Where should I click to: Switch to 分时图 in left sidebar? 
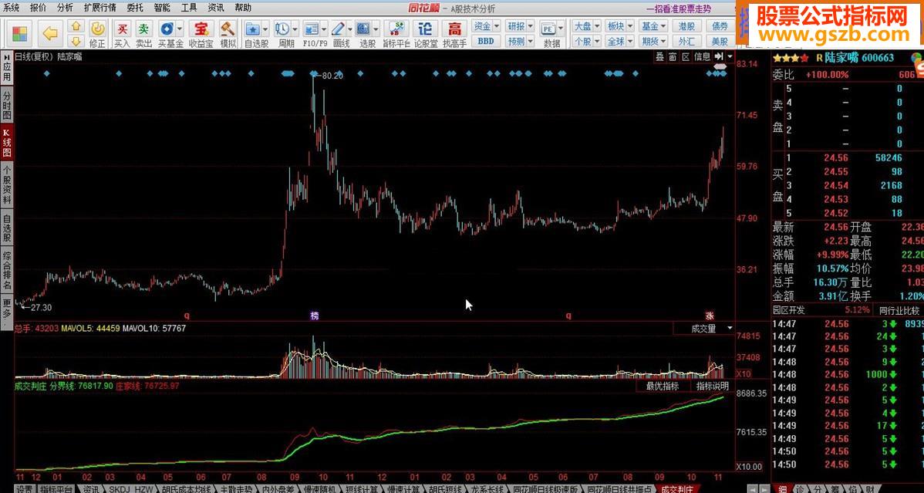tap(7, 106)
